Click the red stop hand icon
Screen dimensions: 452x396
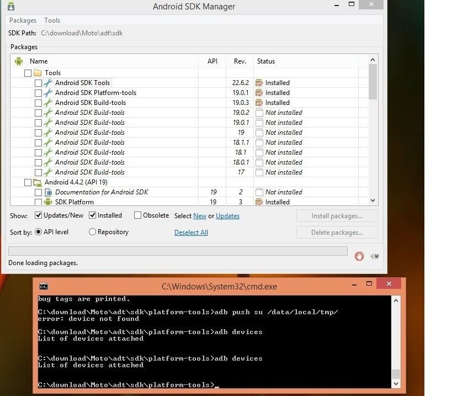click(359, 256)
